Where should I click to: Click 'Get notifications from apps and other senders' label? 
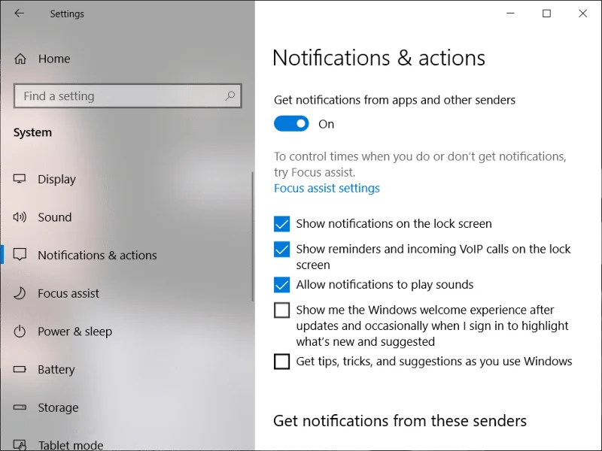pos(394,100)
